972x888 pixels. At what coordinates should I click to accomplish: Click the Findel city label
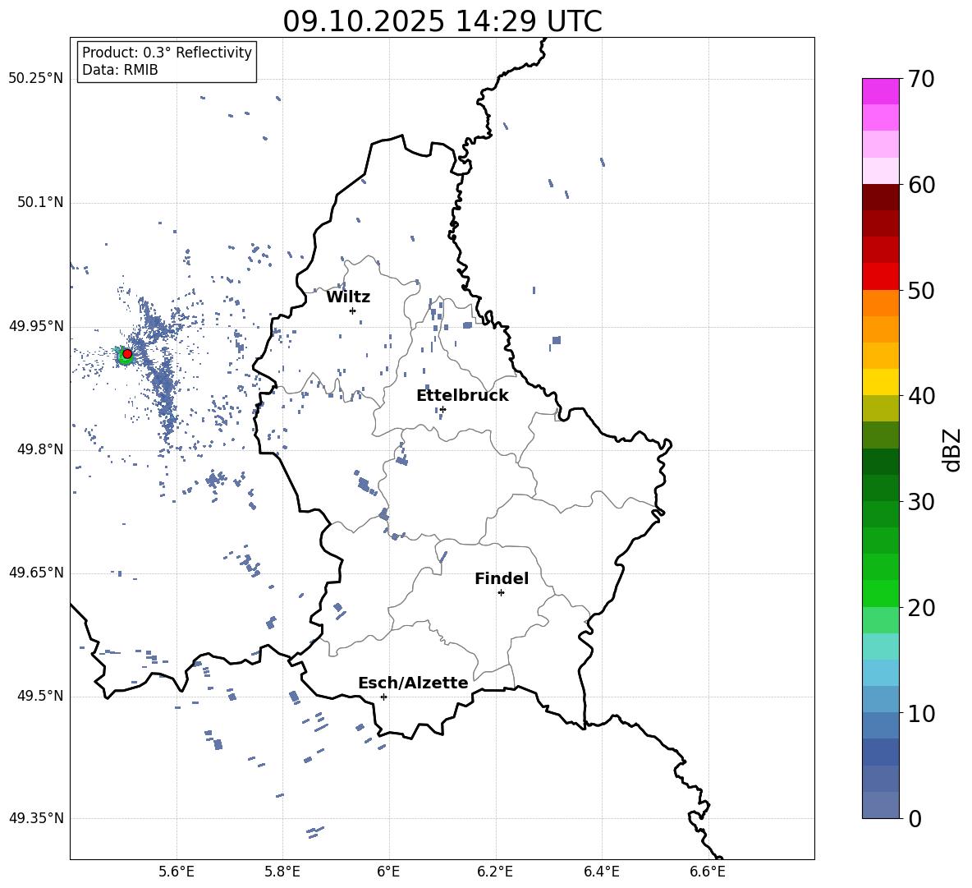click(502, 578)
